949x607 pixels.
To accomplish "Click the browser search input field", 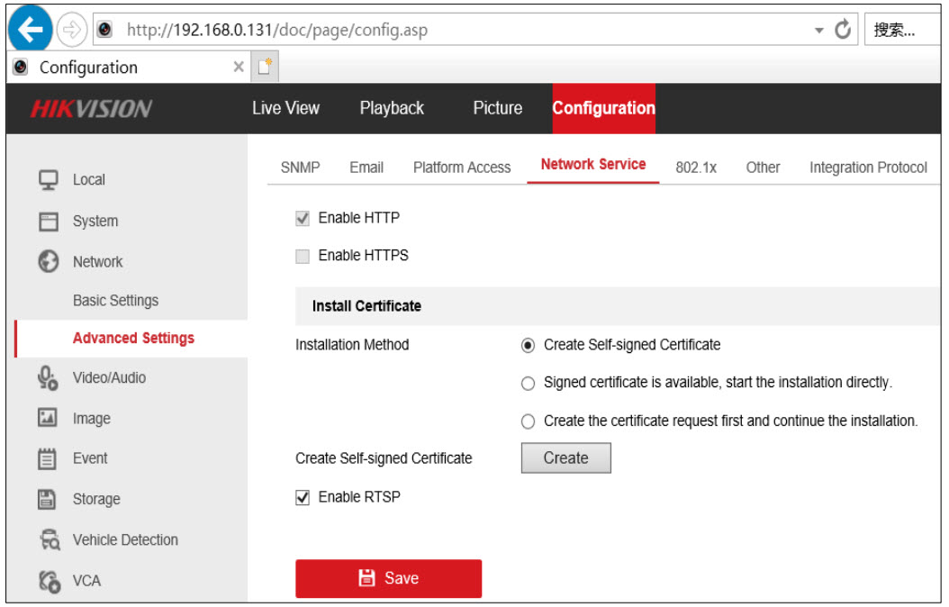I will tap(900, 31).
